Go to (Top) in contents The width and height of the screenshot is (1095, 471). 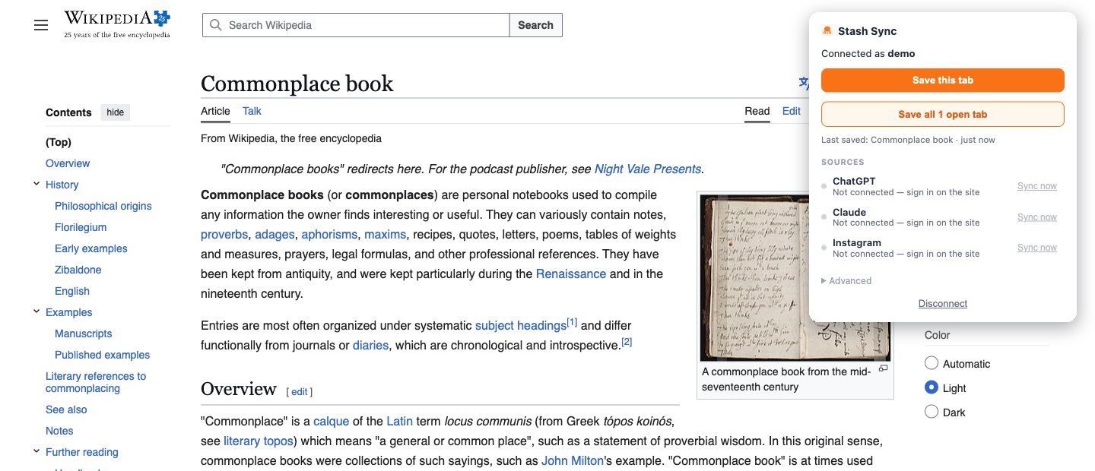point(59,142)
